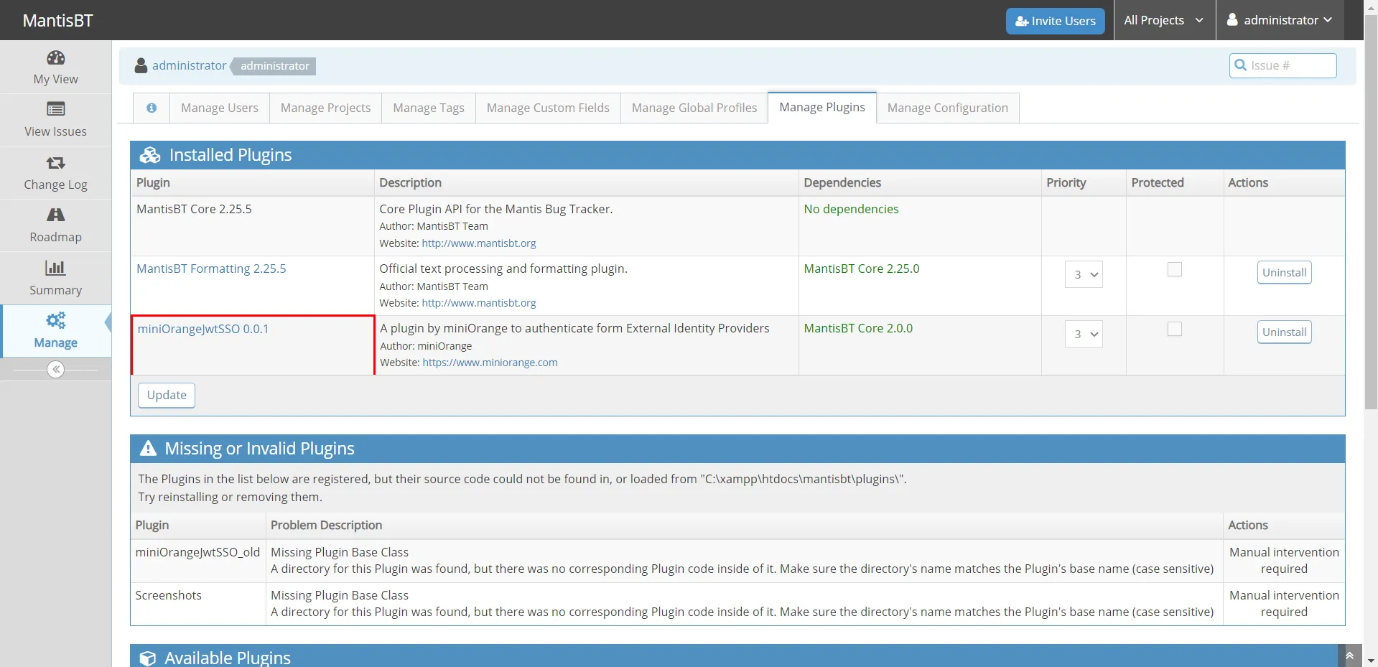Click Manual intervention required for Screenshots
The image size is (1378, 667).
tap(1284, 603)
